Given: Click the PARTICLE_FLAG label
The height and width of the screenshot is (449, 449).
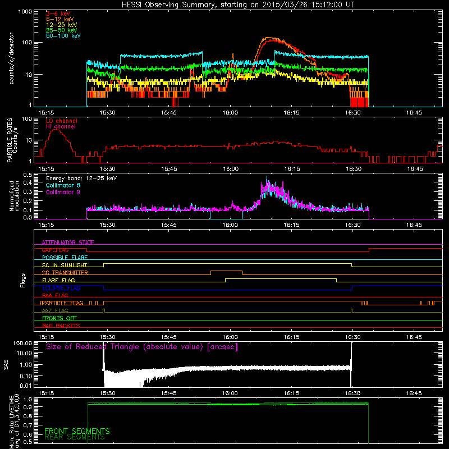Looking at the screenshot, I should point(63,303).
